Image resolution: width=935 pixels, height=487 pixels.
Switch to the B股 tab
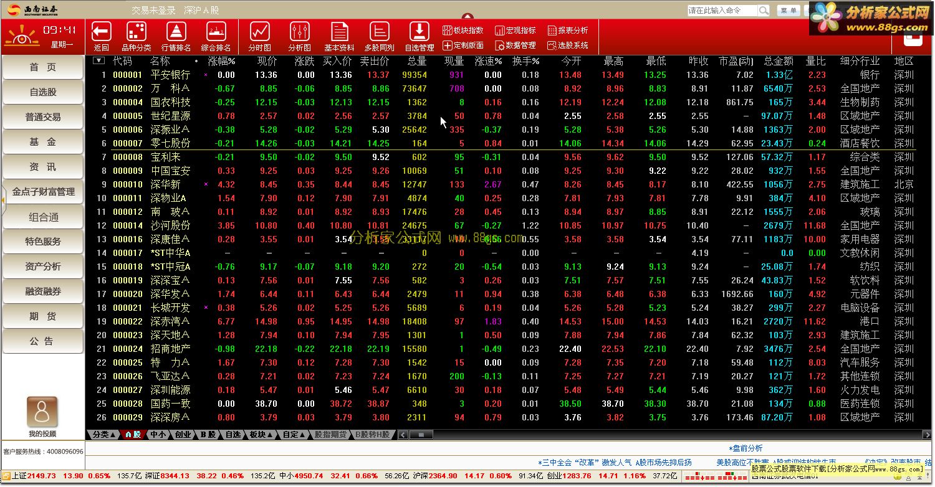[x=208, y=435]
